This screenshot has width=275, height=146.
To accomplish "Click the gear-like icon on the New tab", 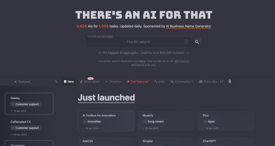I will click(65, 82).
